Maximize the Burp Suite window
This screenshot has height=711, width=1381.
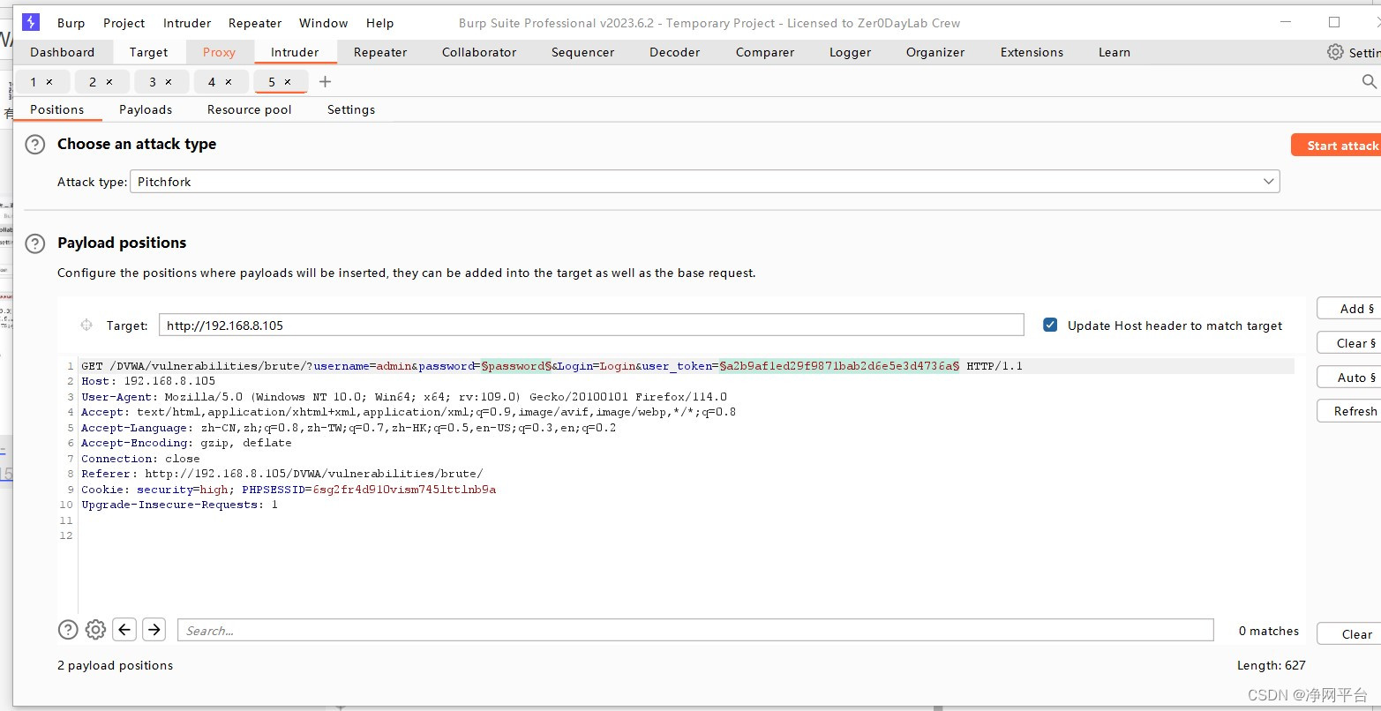1334,22
